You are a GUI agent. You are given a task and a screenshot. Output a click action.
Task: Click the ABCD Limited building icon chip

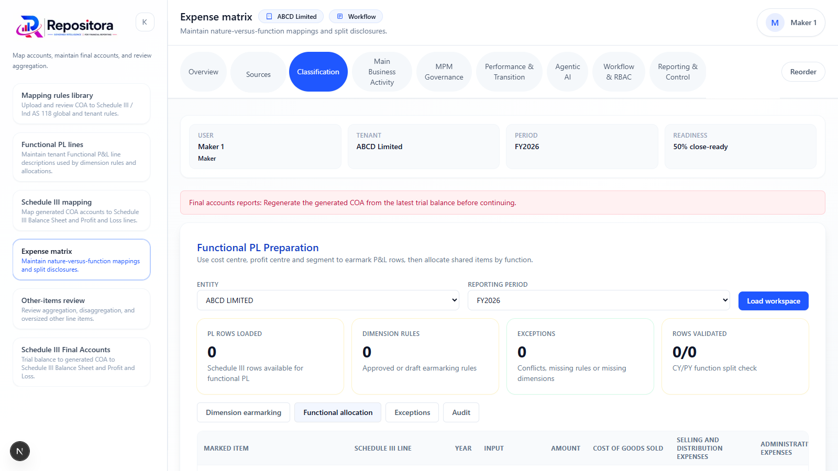click(x=291, y=17)
